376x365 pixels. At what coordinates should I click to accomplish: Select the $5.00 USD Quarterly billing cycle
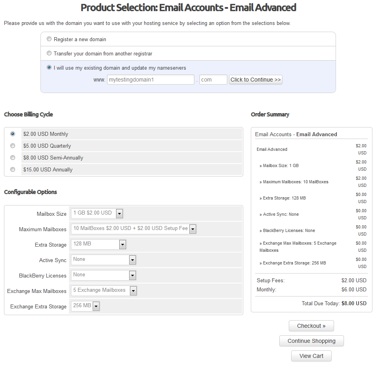pyautogui.click(x=12, y=146)
